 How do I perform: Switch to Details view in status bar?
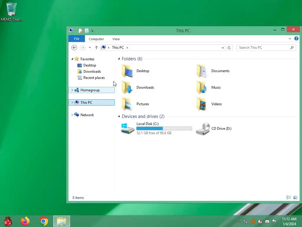click(288, 197)
